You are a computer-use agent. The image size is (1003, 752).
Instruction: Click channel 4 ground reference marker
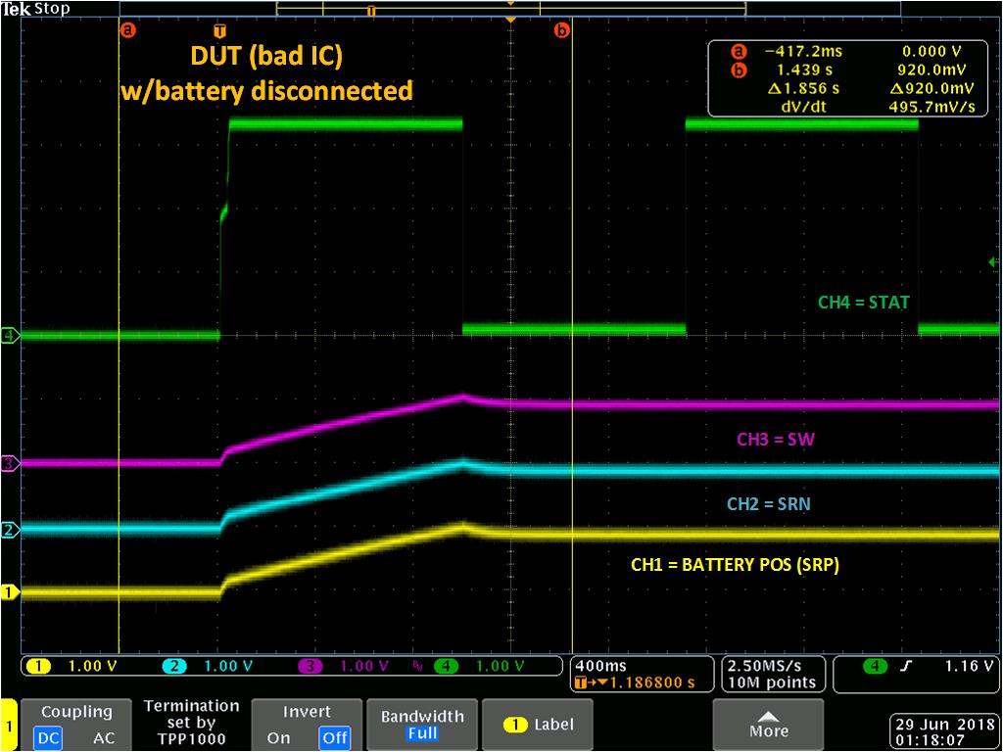(x=9, y=335)
